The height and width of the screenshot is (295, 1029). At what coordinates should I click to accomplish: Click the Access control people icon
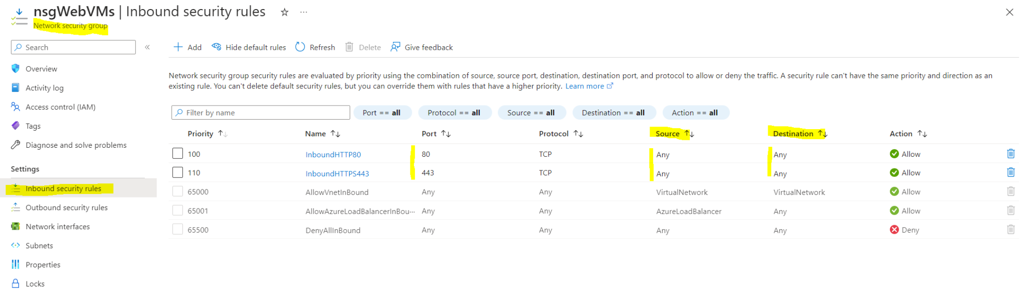coord(16,107)
